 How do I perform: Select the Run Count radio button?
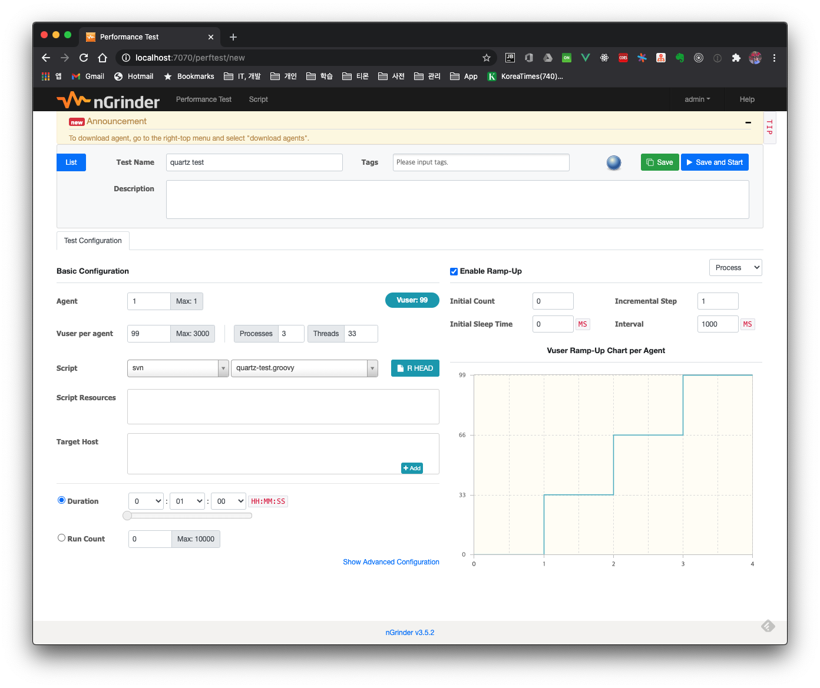point(61,538)
